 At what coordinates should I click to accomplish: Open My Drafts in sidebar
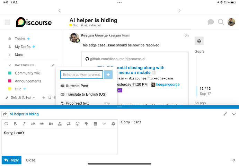click(x=23, y=47)
